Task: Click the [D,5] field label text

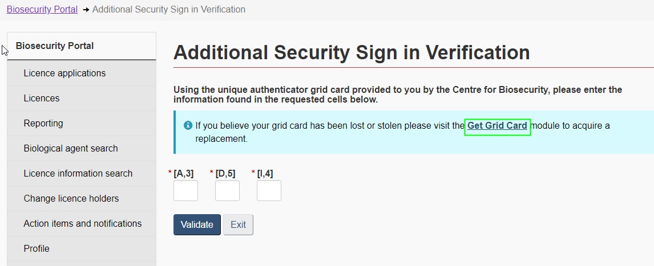Action: 225,173
